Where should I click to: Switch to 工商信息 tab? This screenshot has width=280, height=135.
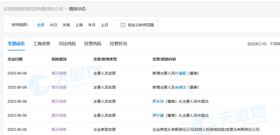tap(42, 43)
